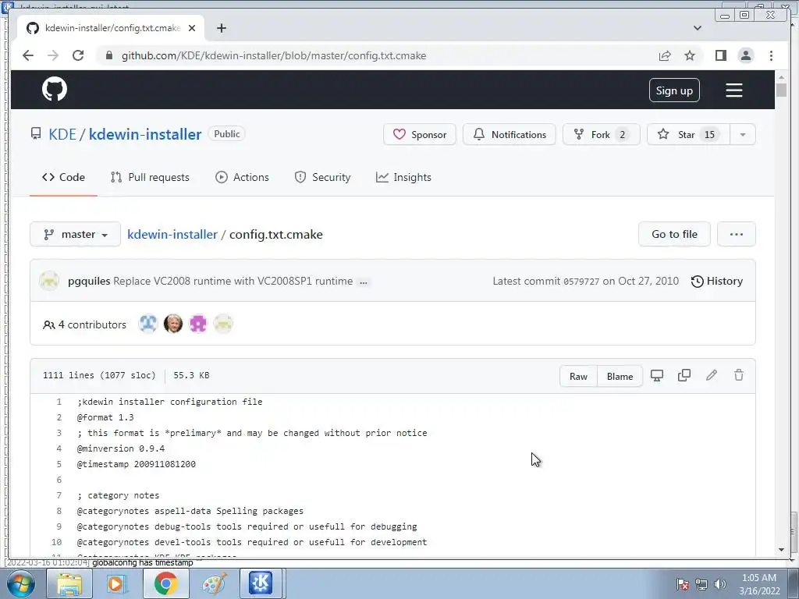This screenshot has width=799, height=599.
Task: Star the repository
Action: pyautogui.click(x=688, y=134)
